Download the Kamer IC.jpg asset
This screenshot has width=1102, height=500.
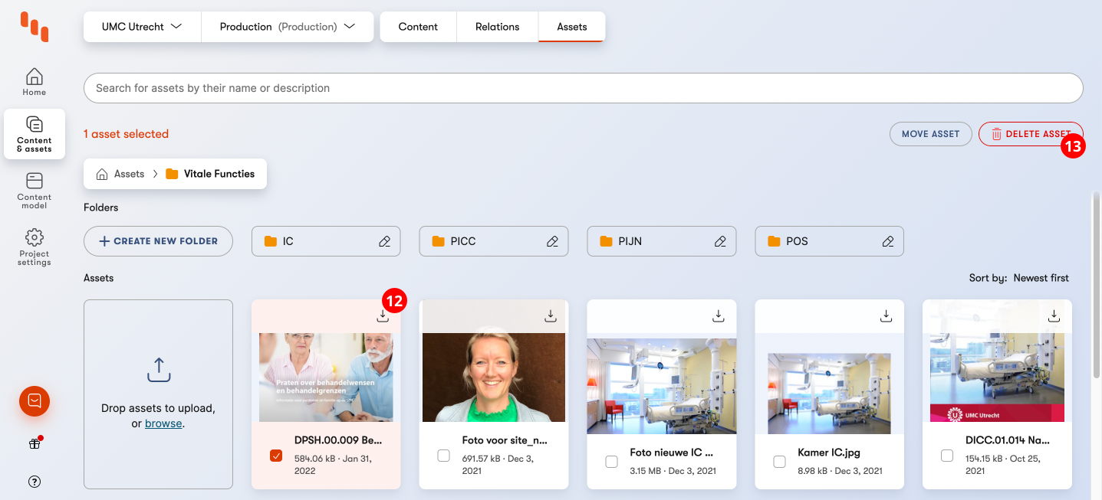886,315
